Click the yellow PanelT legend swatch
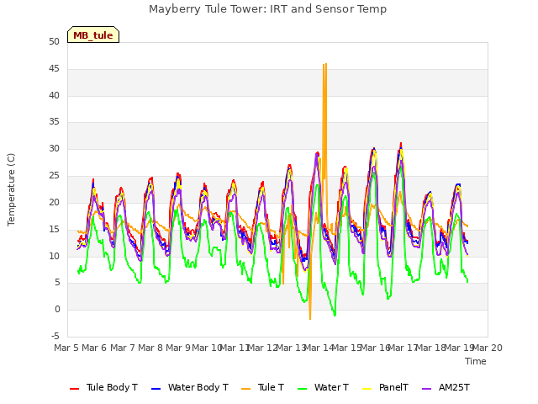 point(367,389)
